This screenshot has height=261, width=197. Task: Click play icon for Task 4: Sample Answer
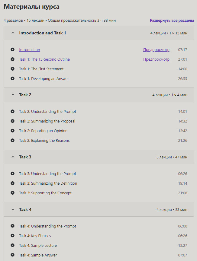[x=12, y=255]
